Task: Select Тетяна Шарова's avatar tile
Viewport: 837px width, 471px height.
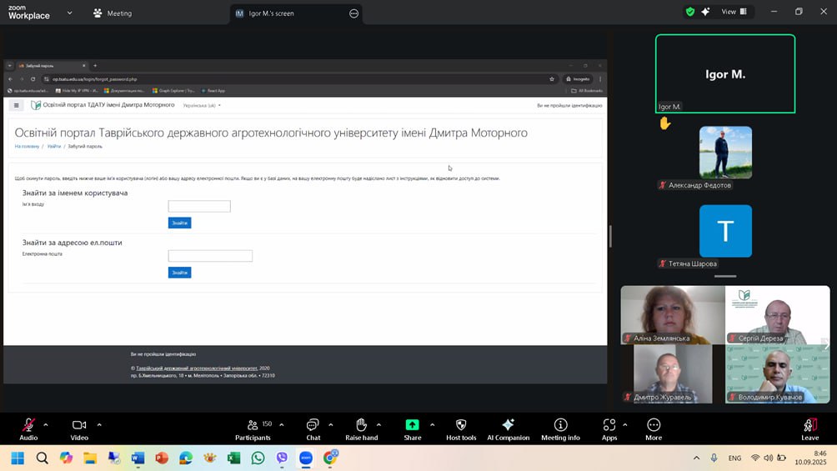Action: point(725,231)
